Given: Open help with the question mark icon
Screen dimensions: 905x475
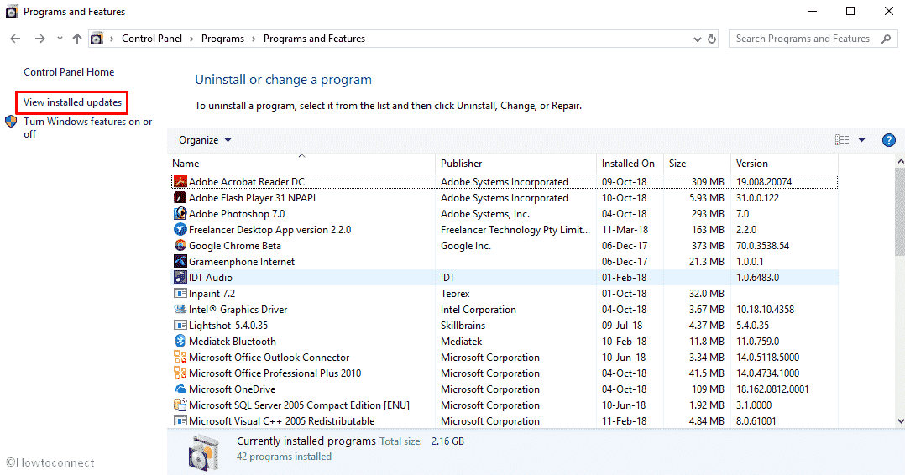Looking at the screenshot, I should pos(889,140).
